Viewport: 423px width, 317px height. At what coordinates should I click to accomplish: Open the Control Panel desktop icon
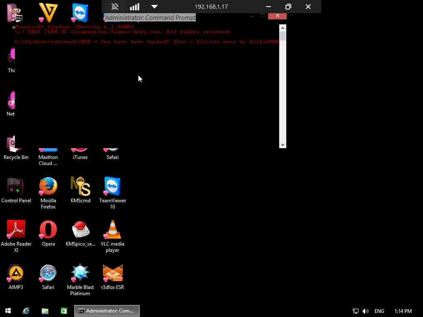(x=16, y=190)
